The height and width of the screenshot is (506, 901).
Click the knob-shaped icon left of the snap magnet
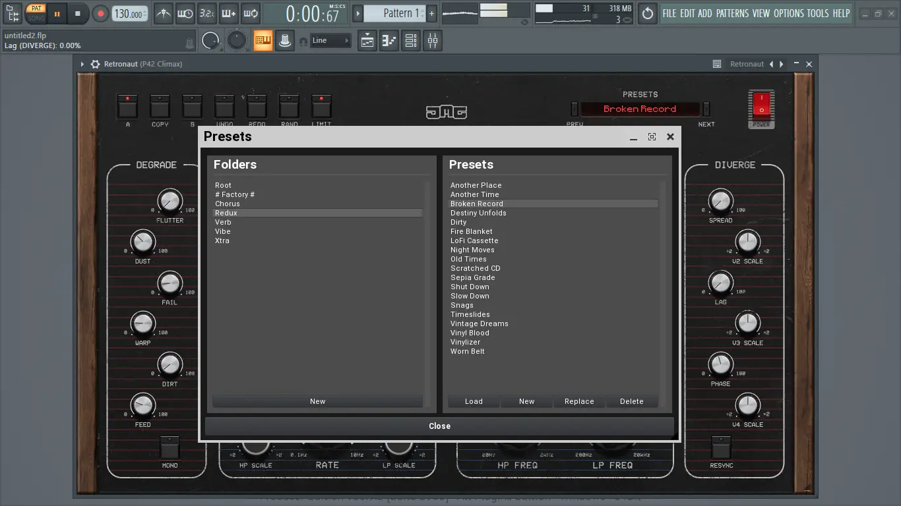tap(285, 41)
